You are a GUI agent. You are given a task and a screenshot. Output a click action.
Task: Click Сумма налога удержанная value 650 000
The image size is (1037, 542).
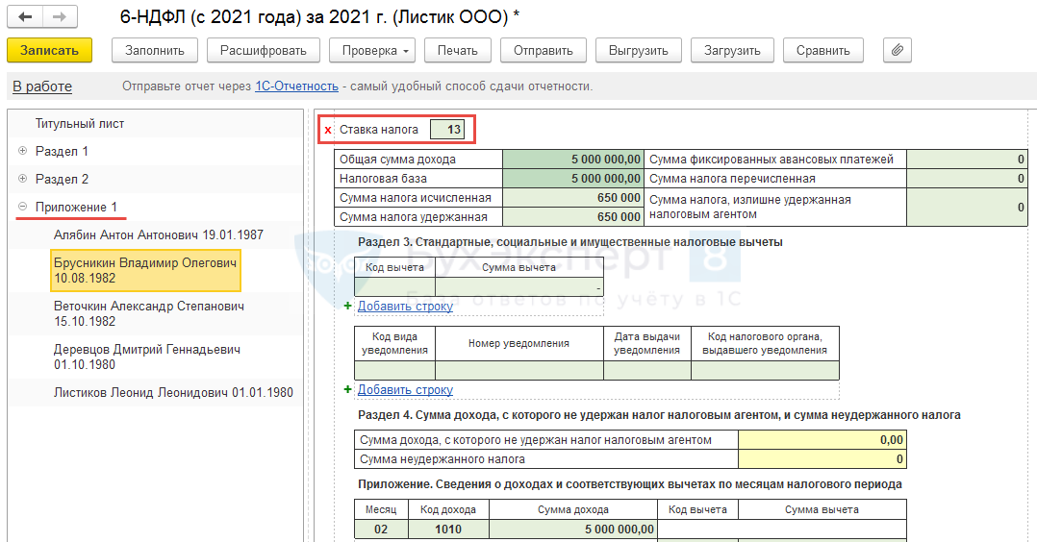click(572, 217)
